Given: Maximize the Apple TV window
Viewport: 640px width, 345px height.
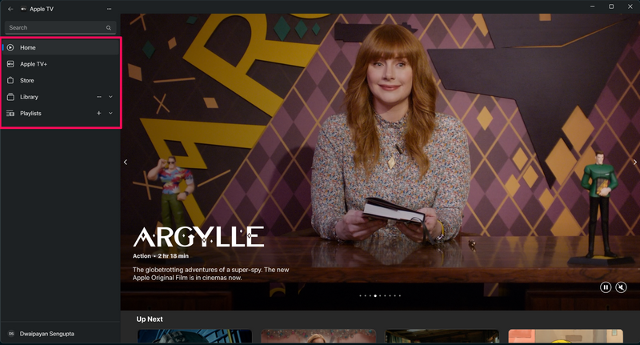Looking at the screenshot, I should tap(611, 6).
